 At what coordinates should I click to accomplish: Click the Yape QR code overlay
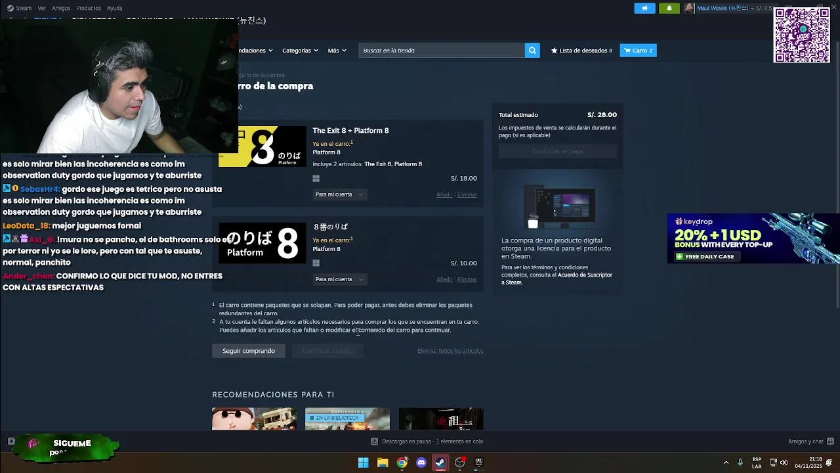click(x=801, y=35)
